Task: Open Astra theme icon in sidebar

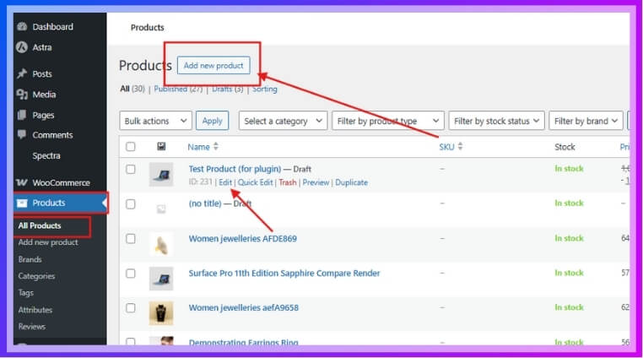Action: (x=22, y=47)
